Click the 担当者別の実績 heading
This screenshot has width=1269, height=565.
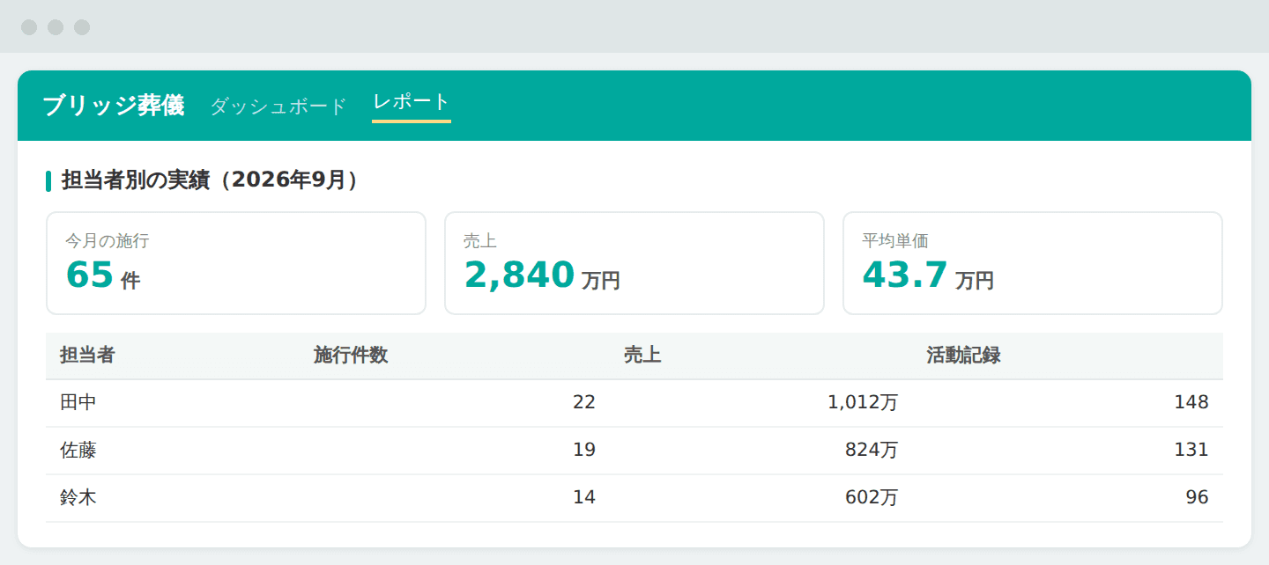point(209,180)
